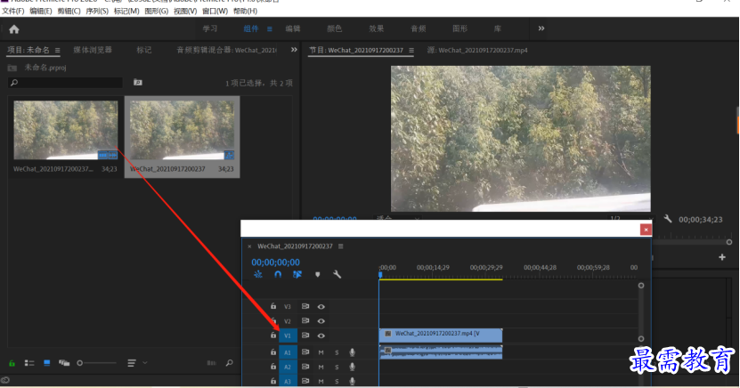Solo audio track A1

click(337, 352)
